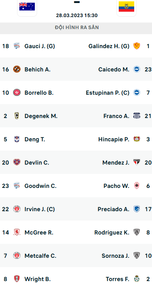This screenshot has width=152, height=290.
Task: Open player Gauci J. (G)
Action: (39, 46)
